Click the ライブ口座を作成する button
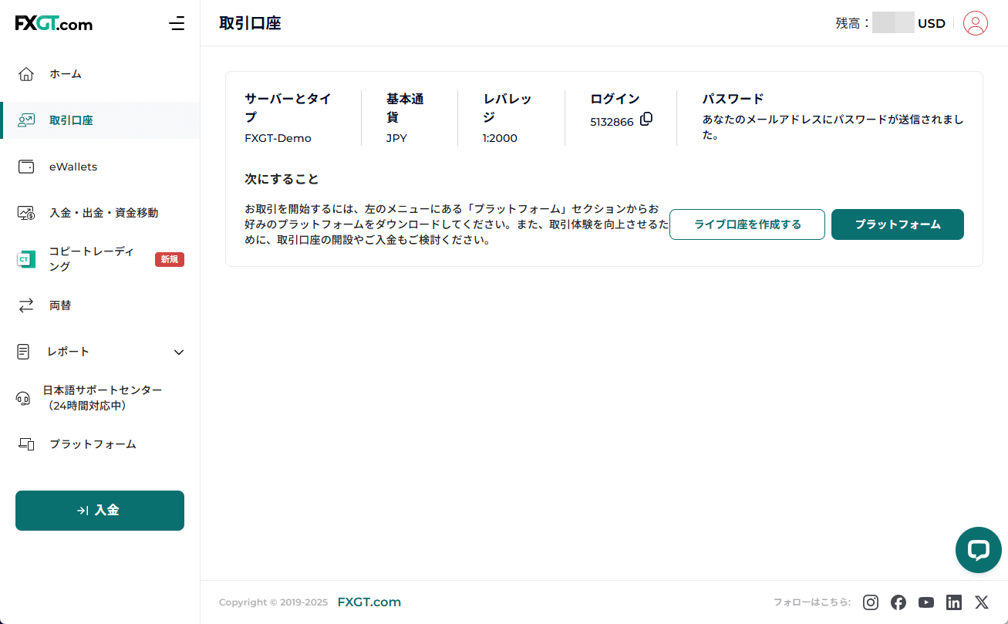The image size is (1008, 624). pyautogui.click(x=747, y=224)
